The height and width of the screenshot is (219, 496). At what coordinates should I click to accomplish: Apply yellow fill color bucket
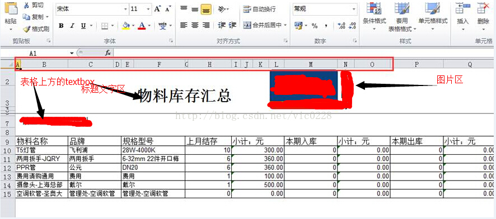tap(126, 26)
